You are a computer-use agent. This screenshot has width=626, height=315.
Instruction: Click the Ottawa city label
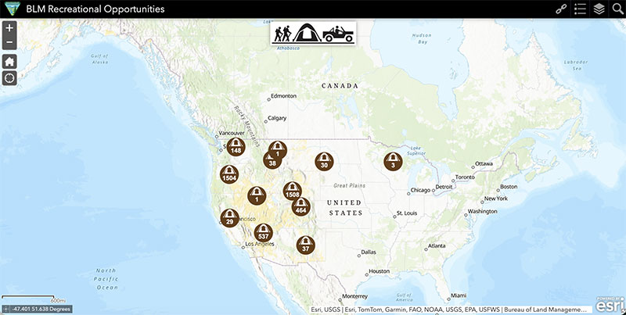pos(484,163)
